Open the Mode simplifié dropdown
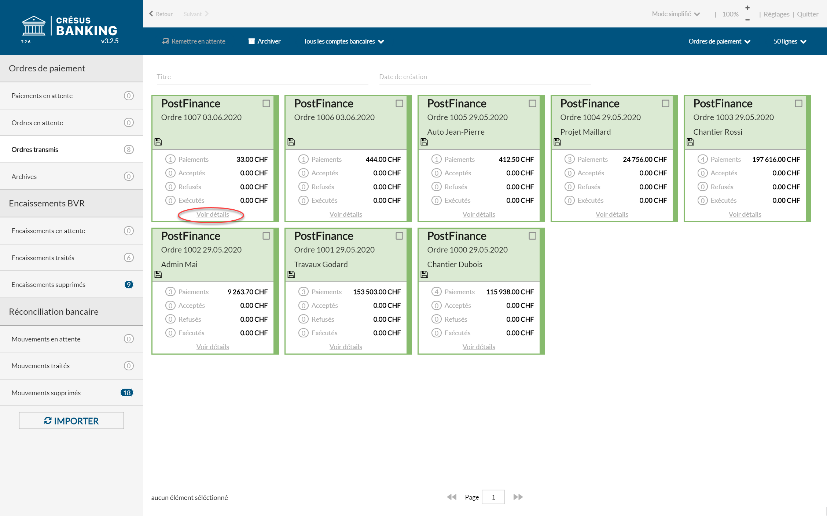Screen dimensions: 827x516 click(x=676, y=14)
